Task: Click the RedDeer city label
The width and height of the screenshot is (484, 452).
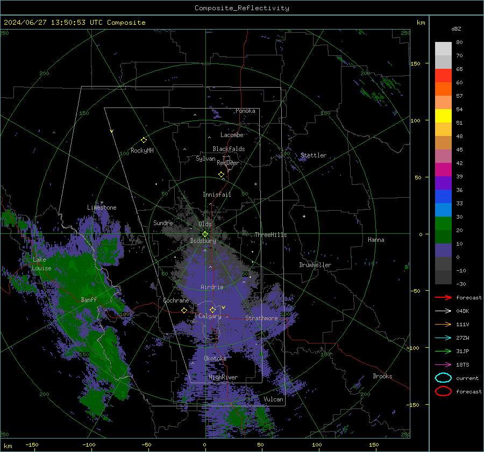Action: pyautogui.click(x=228, y=163)
